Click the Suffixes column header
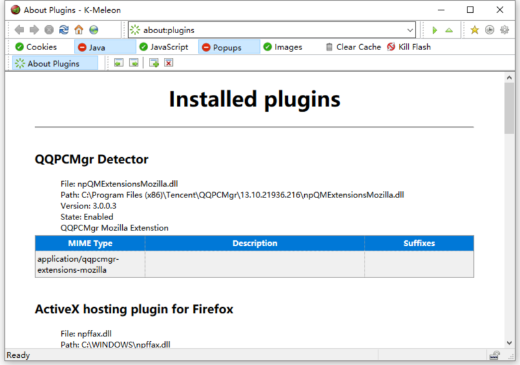Image resolution: width=520 pixels, height=365 pixels. 419,243
